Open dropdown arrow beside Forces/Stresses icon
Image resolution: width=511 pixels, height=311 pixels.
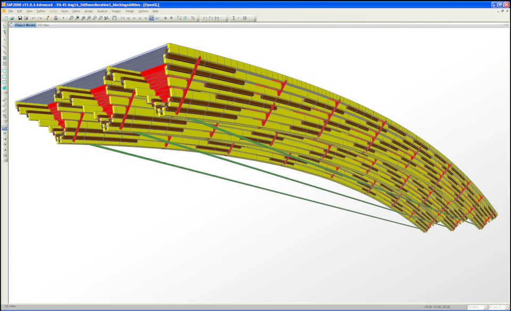[221, 18]
